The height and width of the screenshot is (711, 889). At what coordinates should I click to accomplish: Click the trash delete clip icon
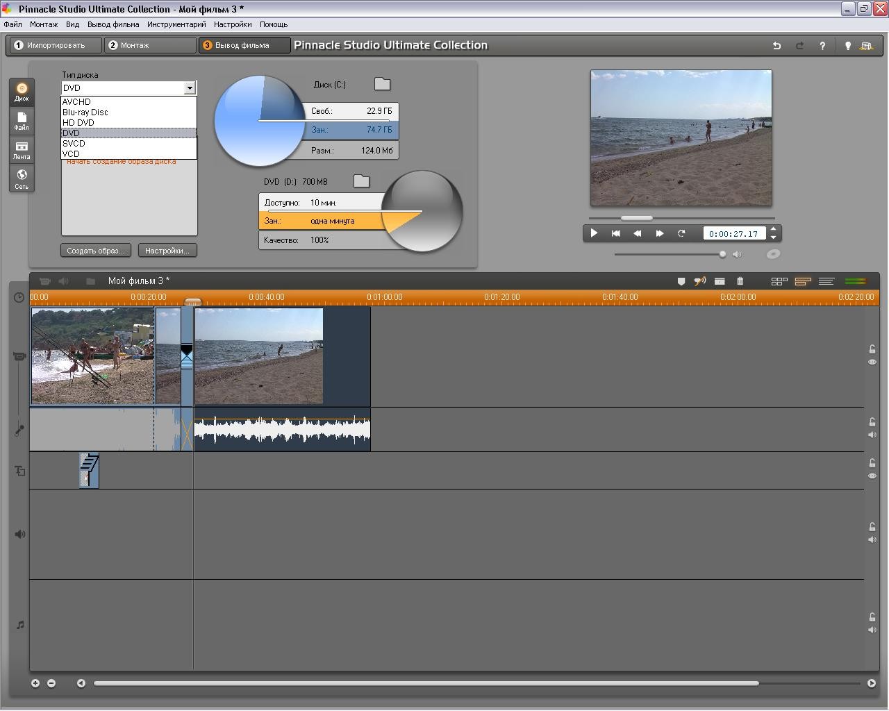pyautogui.click(x=740, y=281)
